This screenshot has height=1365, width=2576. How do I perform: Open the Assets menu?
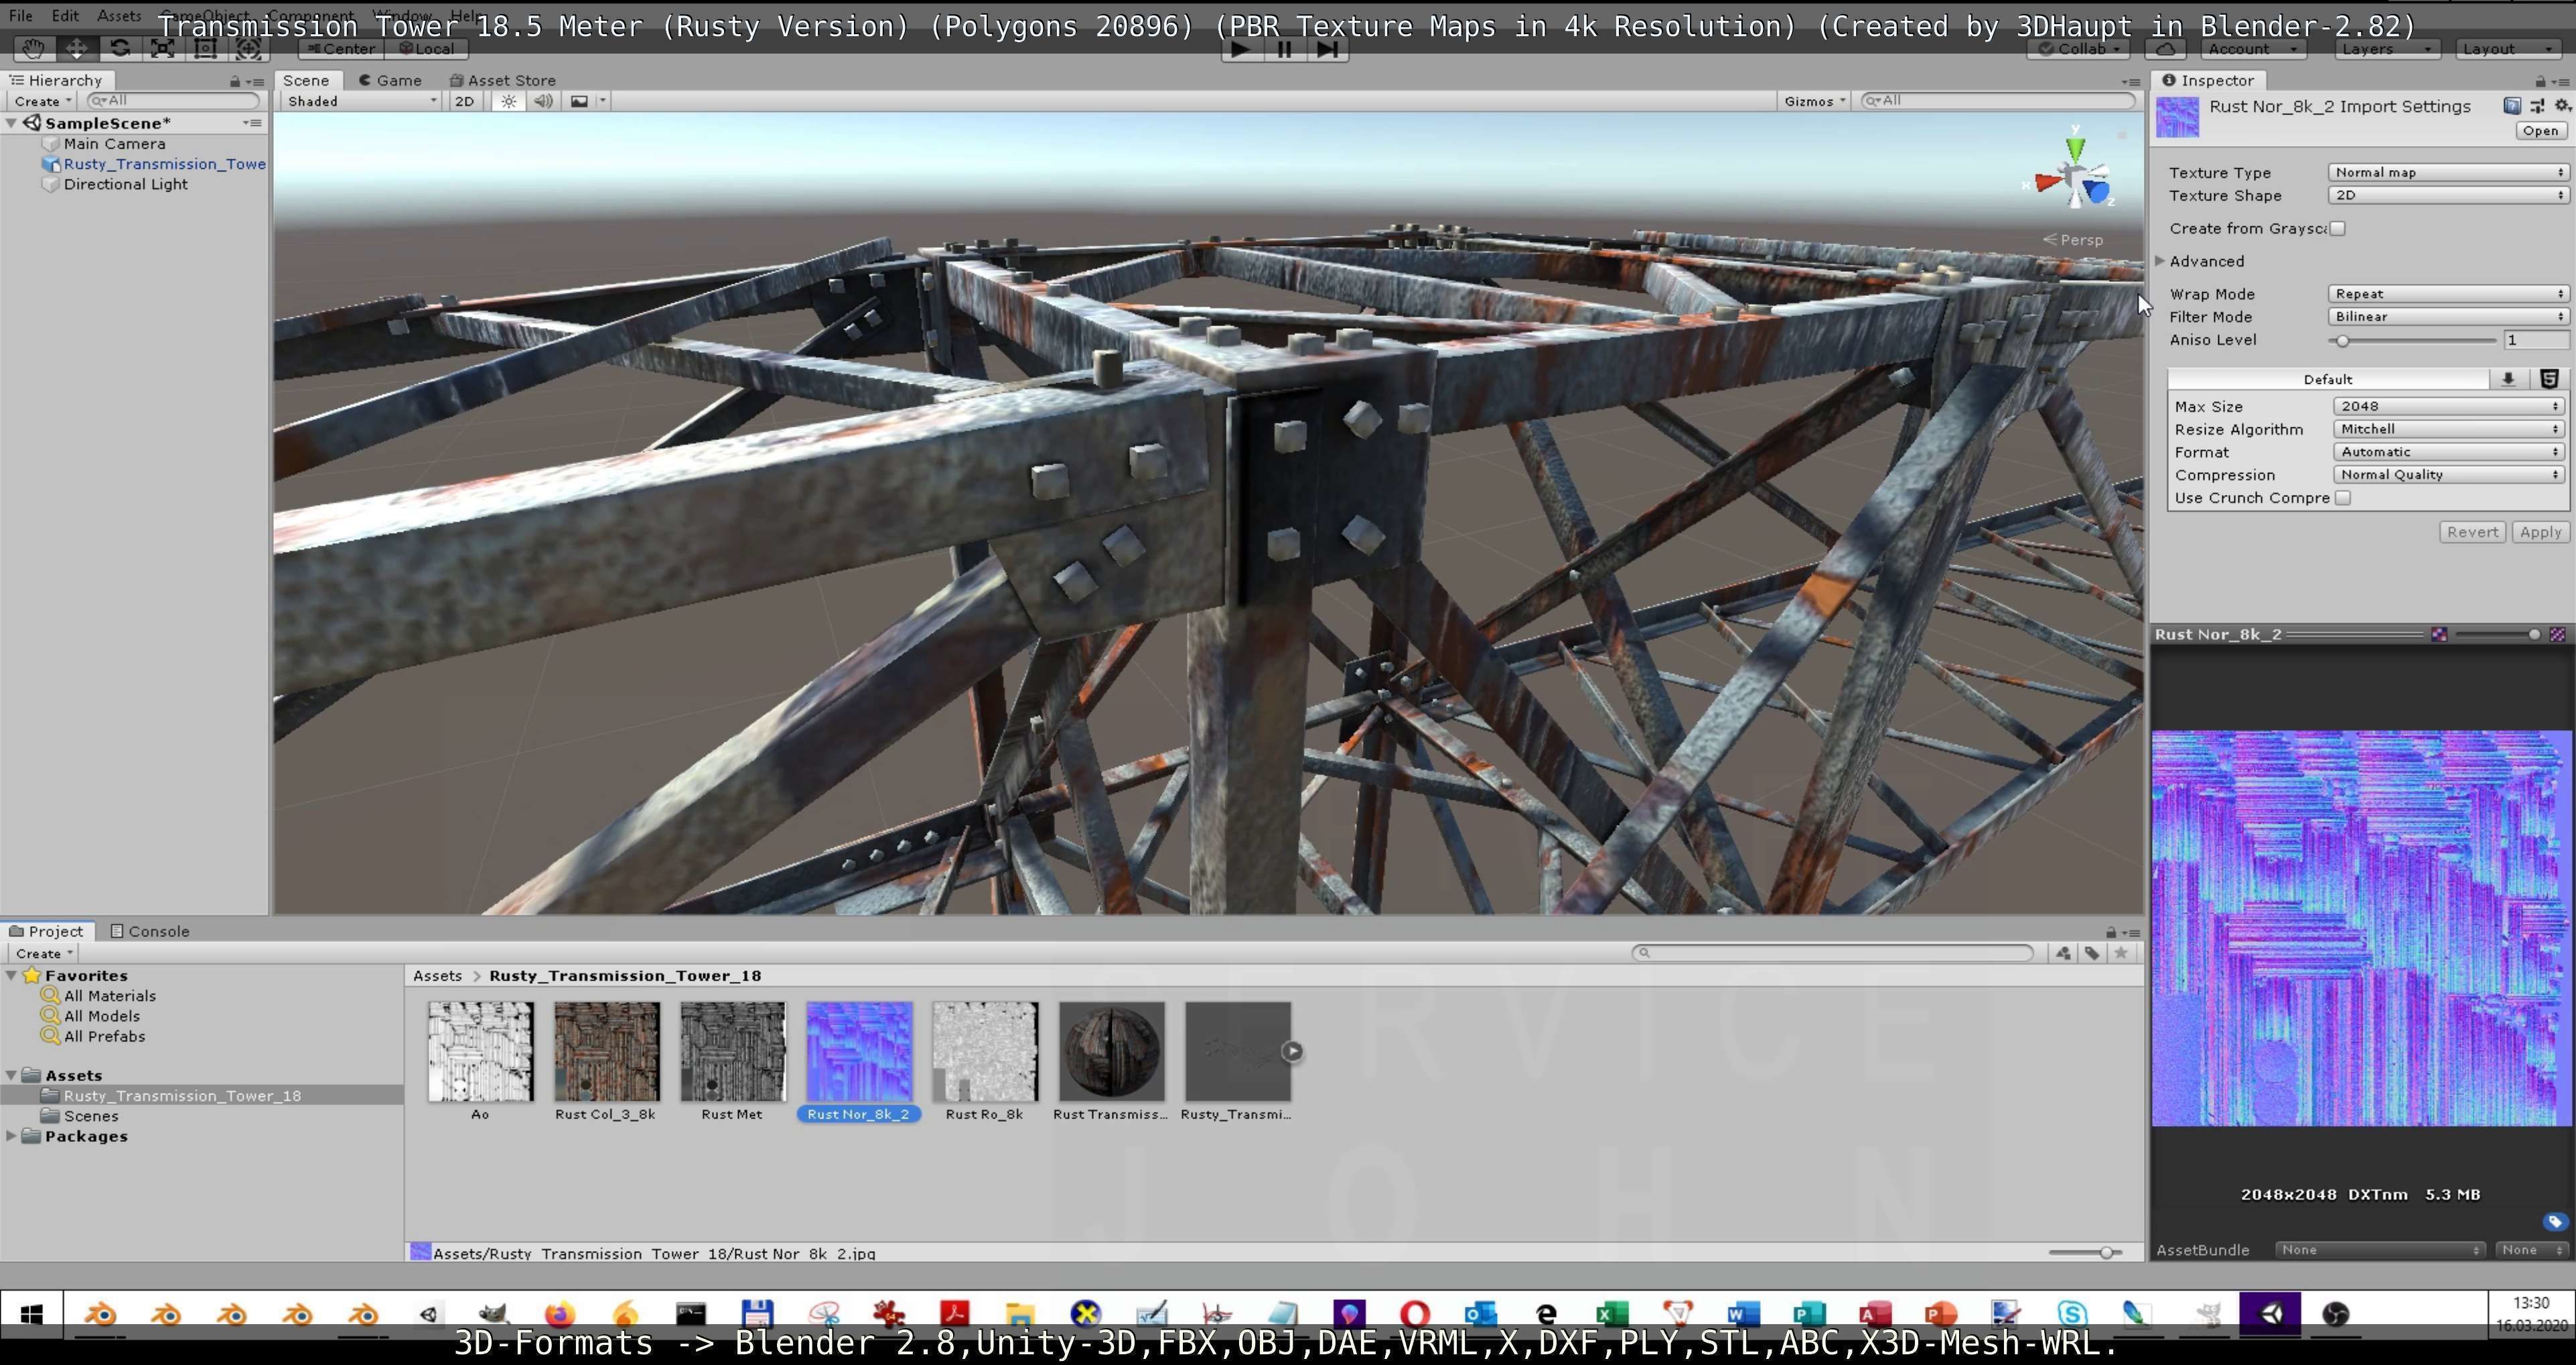(119, 16)
